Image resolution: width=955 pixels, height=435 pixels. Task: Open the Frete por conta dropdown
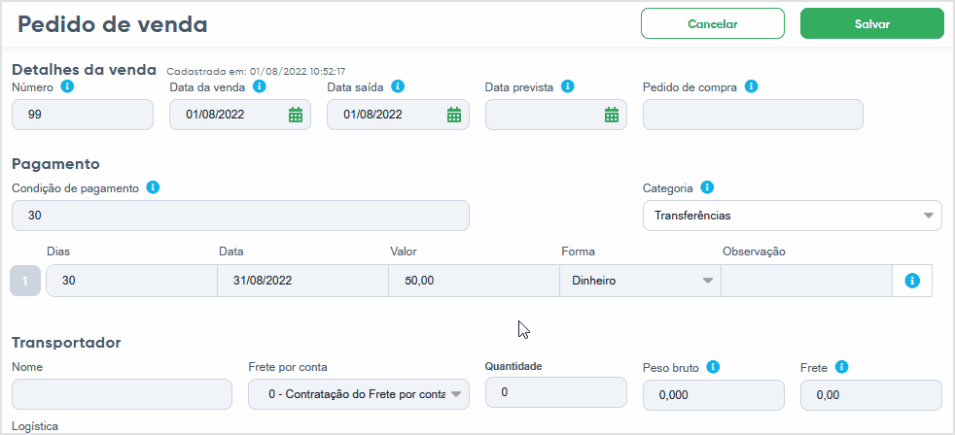point(360,394)
